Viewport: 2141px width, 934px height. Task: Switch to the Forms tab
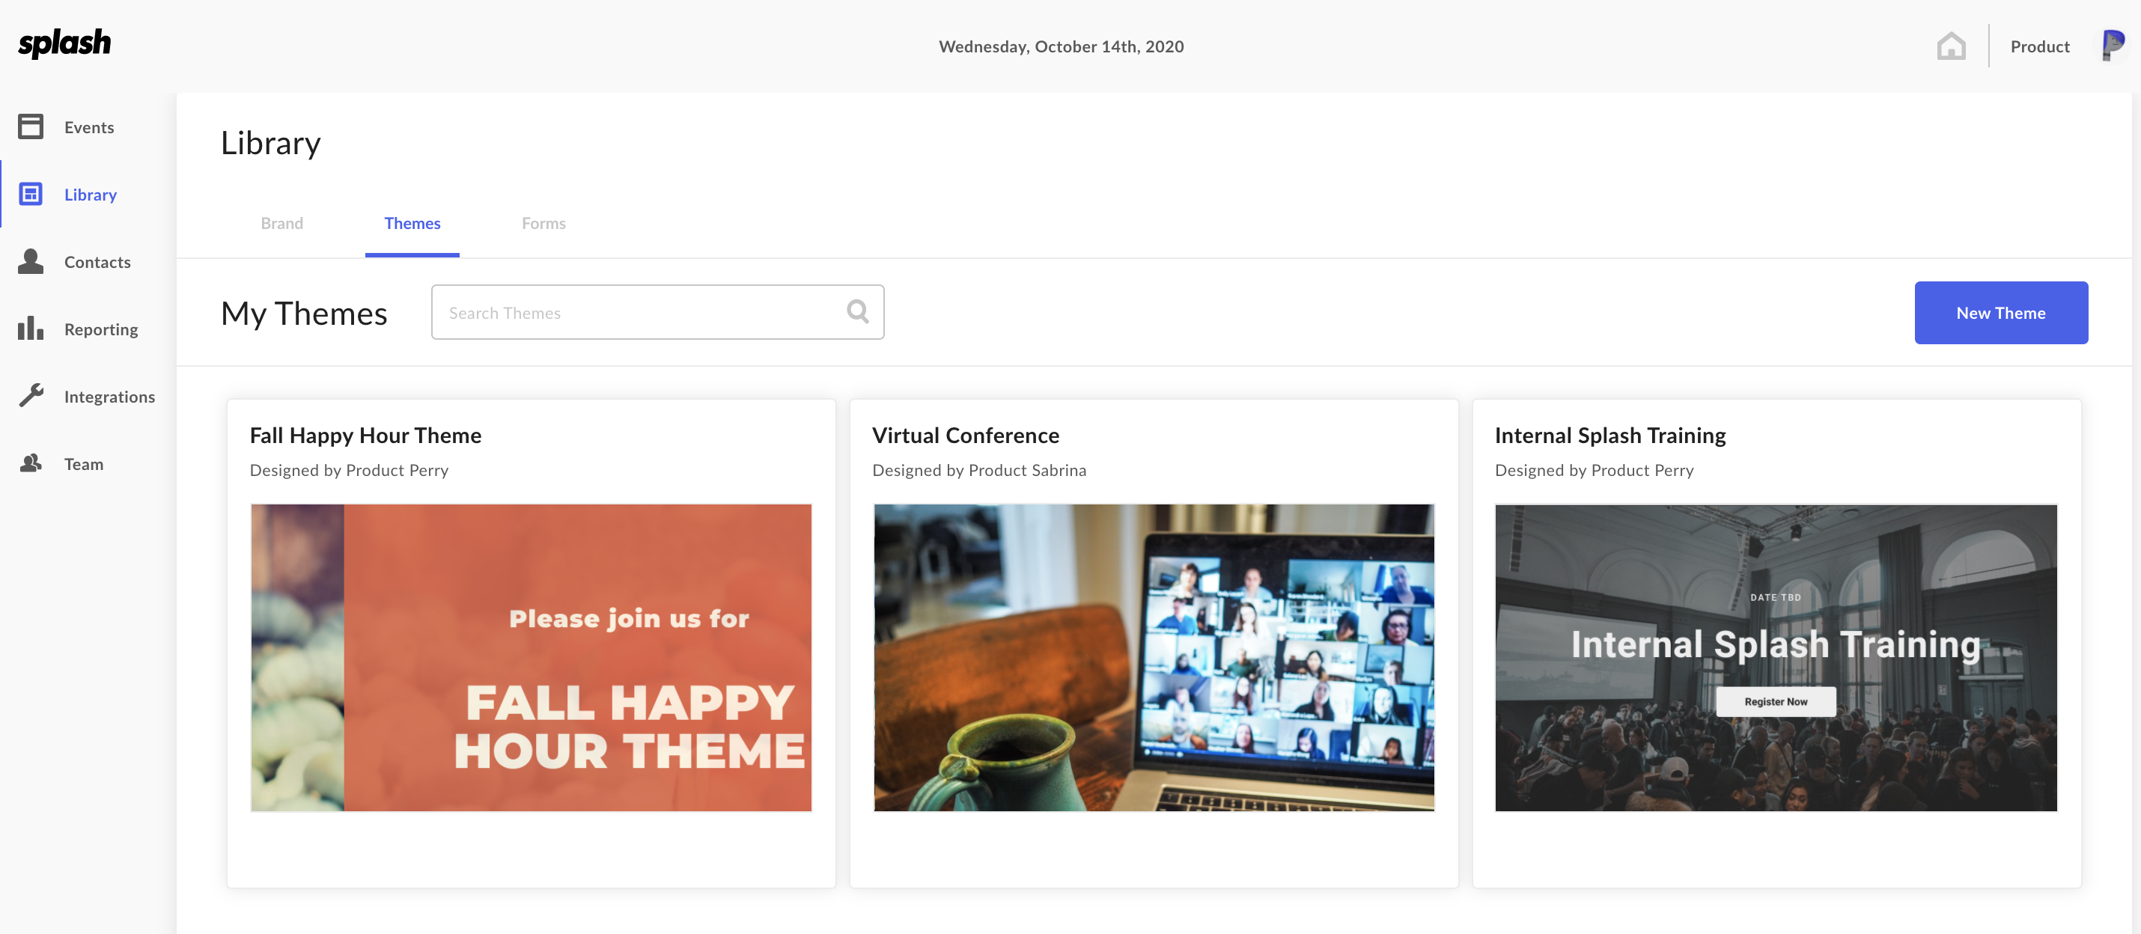[543, 224]
